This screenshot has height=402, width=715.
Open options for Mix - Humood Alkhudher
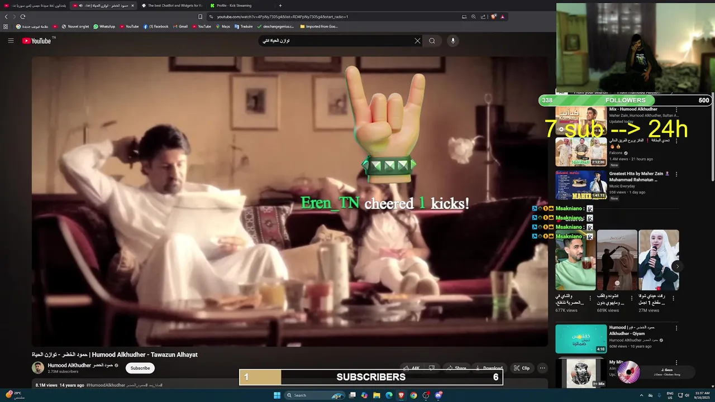[x=676, y=109]
